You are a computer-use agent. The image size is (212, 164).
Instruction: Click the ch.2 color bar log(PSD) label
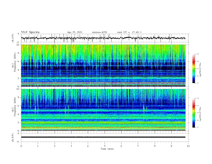click(200, 114)
